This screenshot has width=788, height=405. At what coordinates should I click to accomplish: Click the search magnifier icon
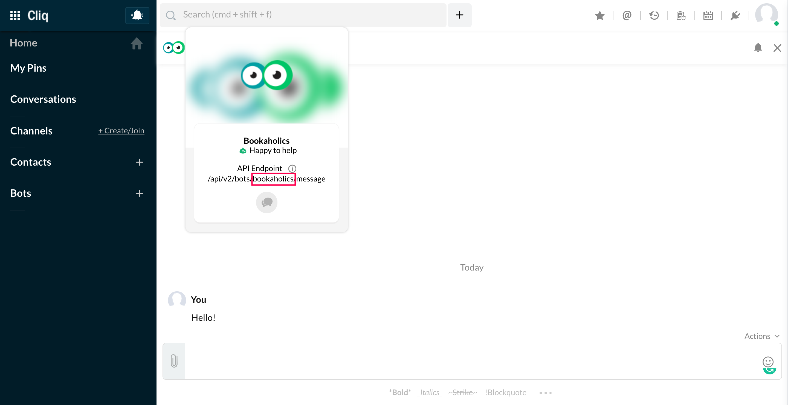(x=170, y=15)
